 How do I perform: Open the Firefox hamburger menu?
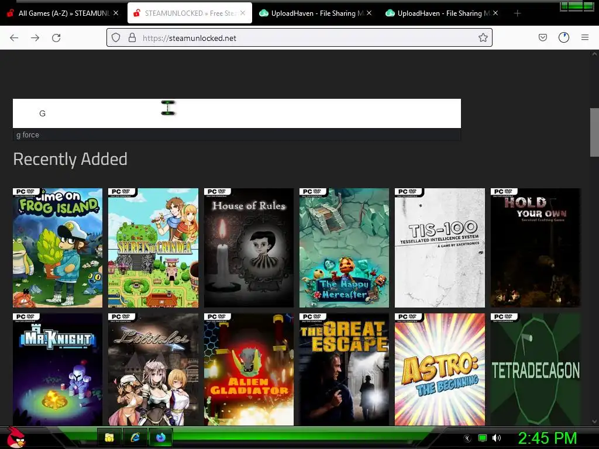[x=585, y=37]
